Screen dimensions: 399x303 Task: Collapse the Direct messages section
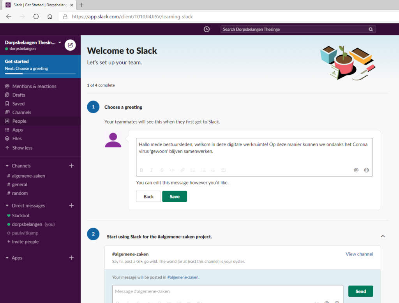(x=7, y=206)
